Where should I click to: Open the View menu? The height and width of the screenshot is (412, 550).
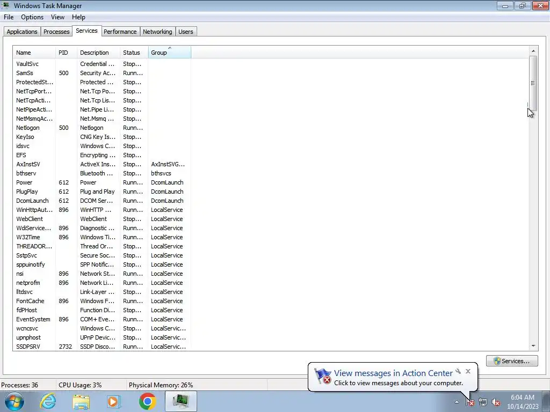click(x=57, y=17)
